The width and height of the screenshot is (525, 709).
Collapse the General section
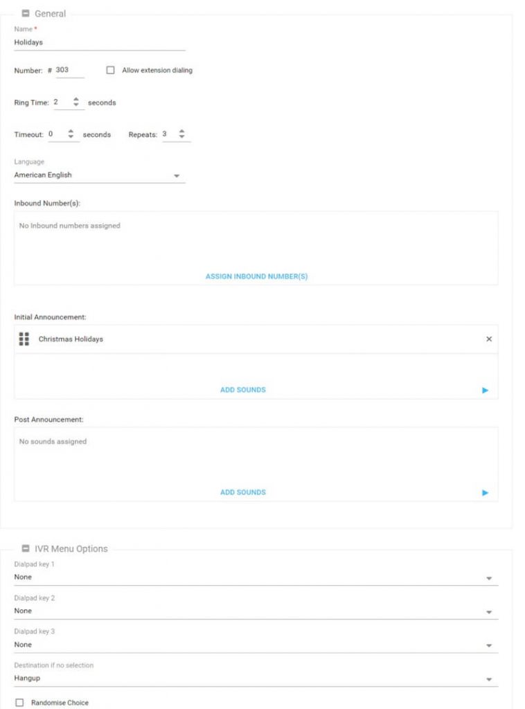coord(26,13)
